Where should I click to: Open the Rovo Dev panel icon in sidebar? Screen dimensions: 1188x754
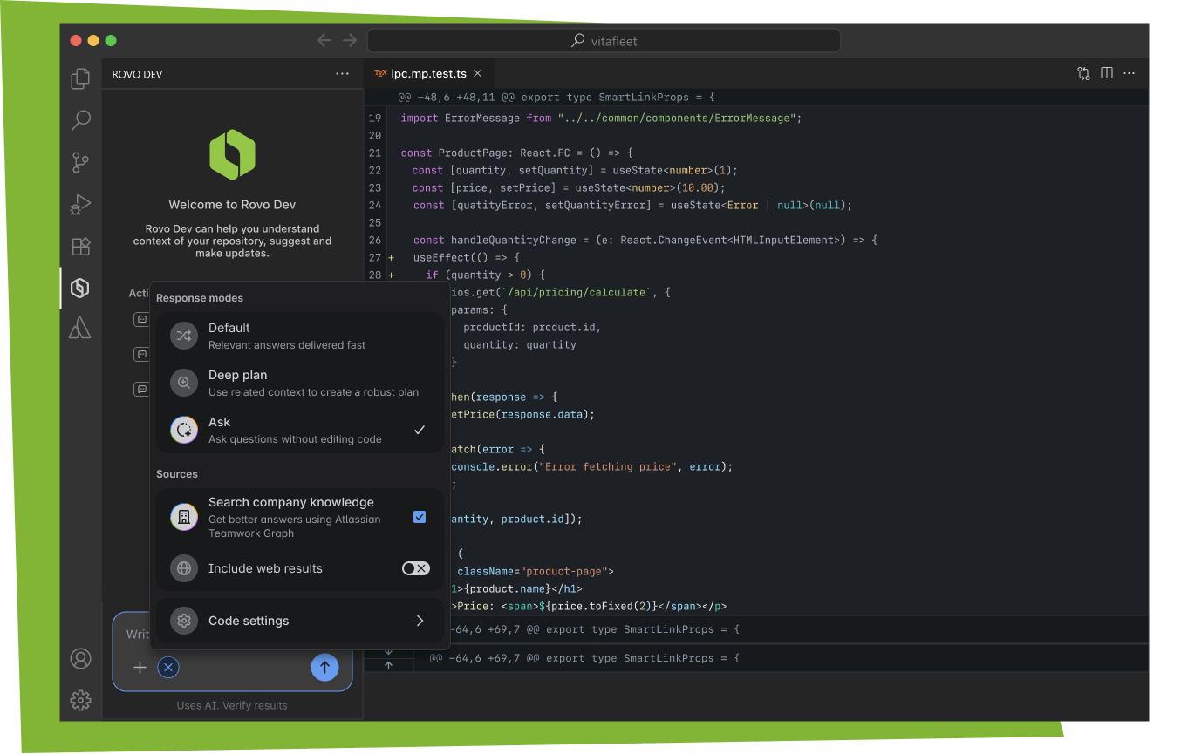80,288
